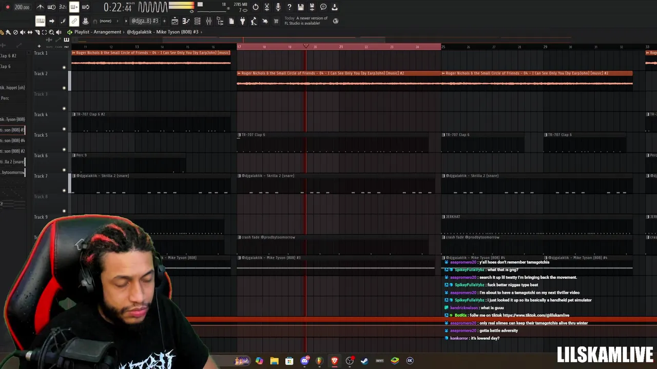Click the memory usage readout 2785 MB

(240, 5)
